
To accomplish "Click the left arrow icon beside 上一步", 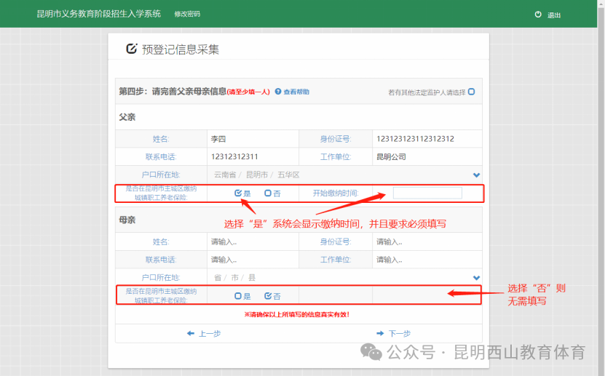I will (191, 333).
